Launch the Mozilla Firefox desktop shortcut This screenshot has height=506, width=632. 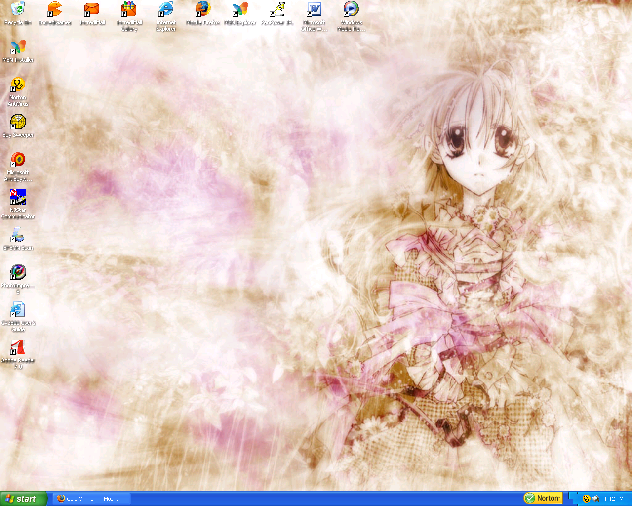(203, 13)
